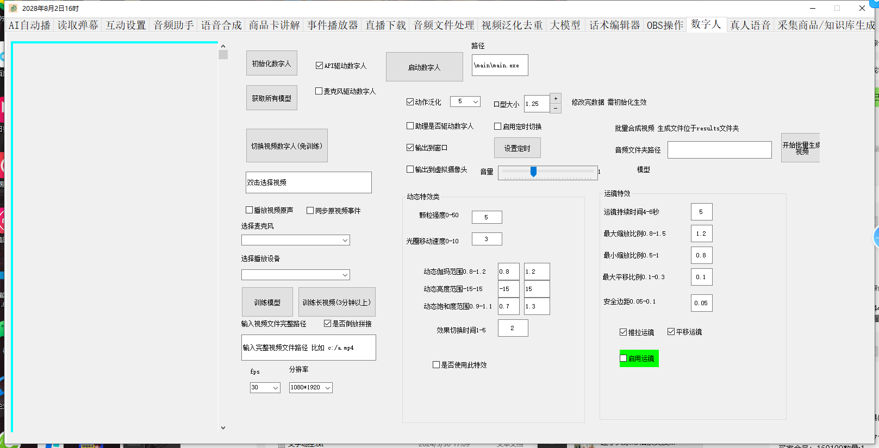Click the 音频文件夹路径 input field
Image resolution: width=879 pixels, height=448 pixels.
pyautogui.click(x=719, y=150)
